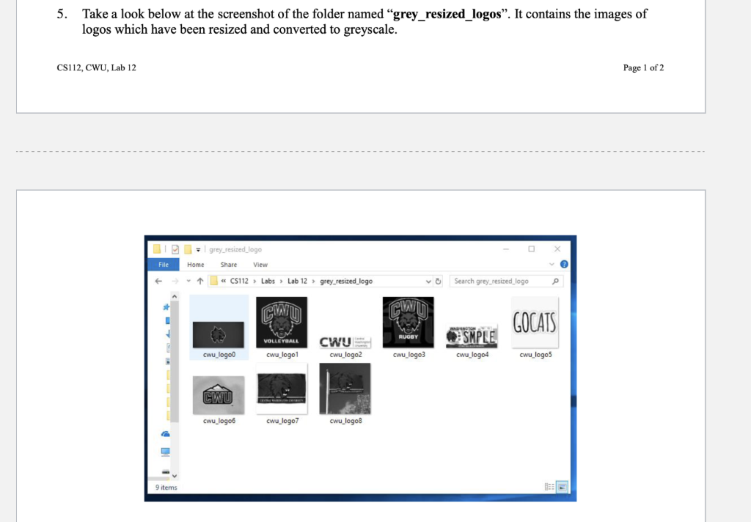Collapse the ribbon with the chevron arrow
Viewport: 751px width, 522px height.
tap(551, 264)
